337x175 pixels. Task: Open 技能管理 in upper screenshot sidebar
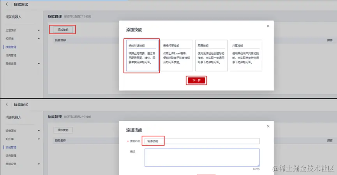point(11,47)
